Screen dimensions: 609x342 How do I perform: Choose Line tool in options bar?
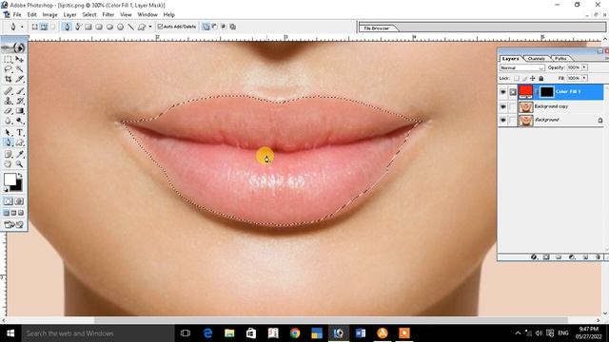(131, 27)
